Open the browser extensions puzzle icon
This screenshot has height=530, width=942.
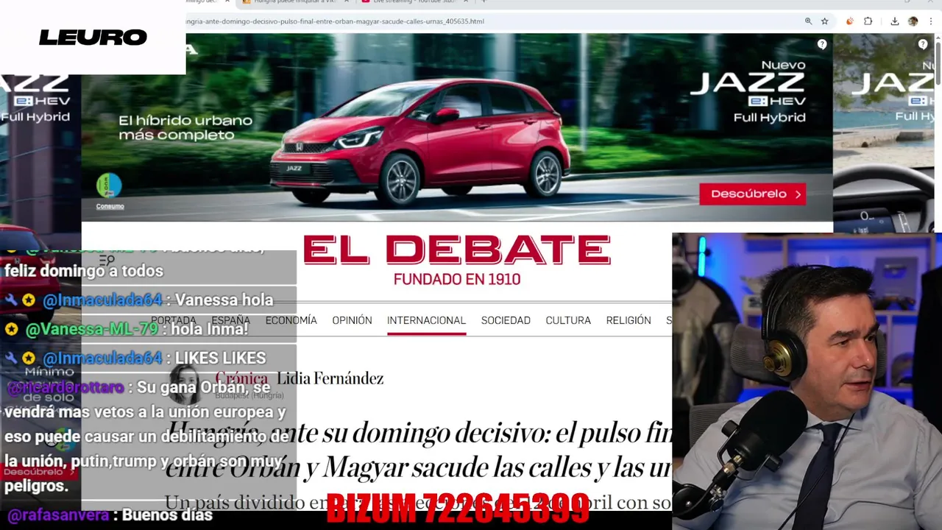pos(868,21)
